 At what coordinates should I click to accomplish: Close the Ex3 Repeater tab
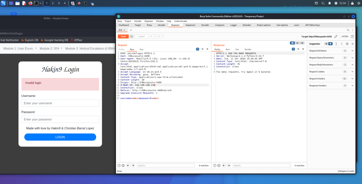124,30
